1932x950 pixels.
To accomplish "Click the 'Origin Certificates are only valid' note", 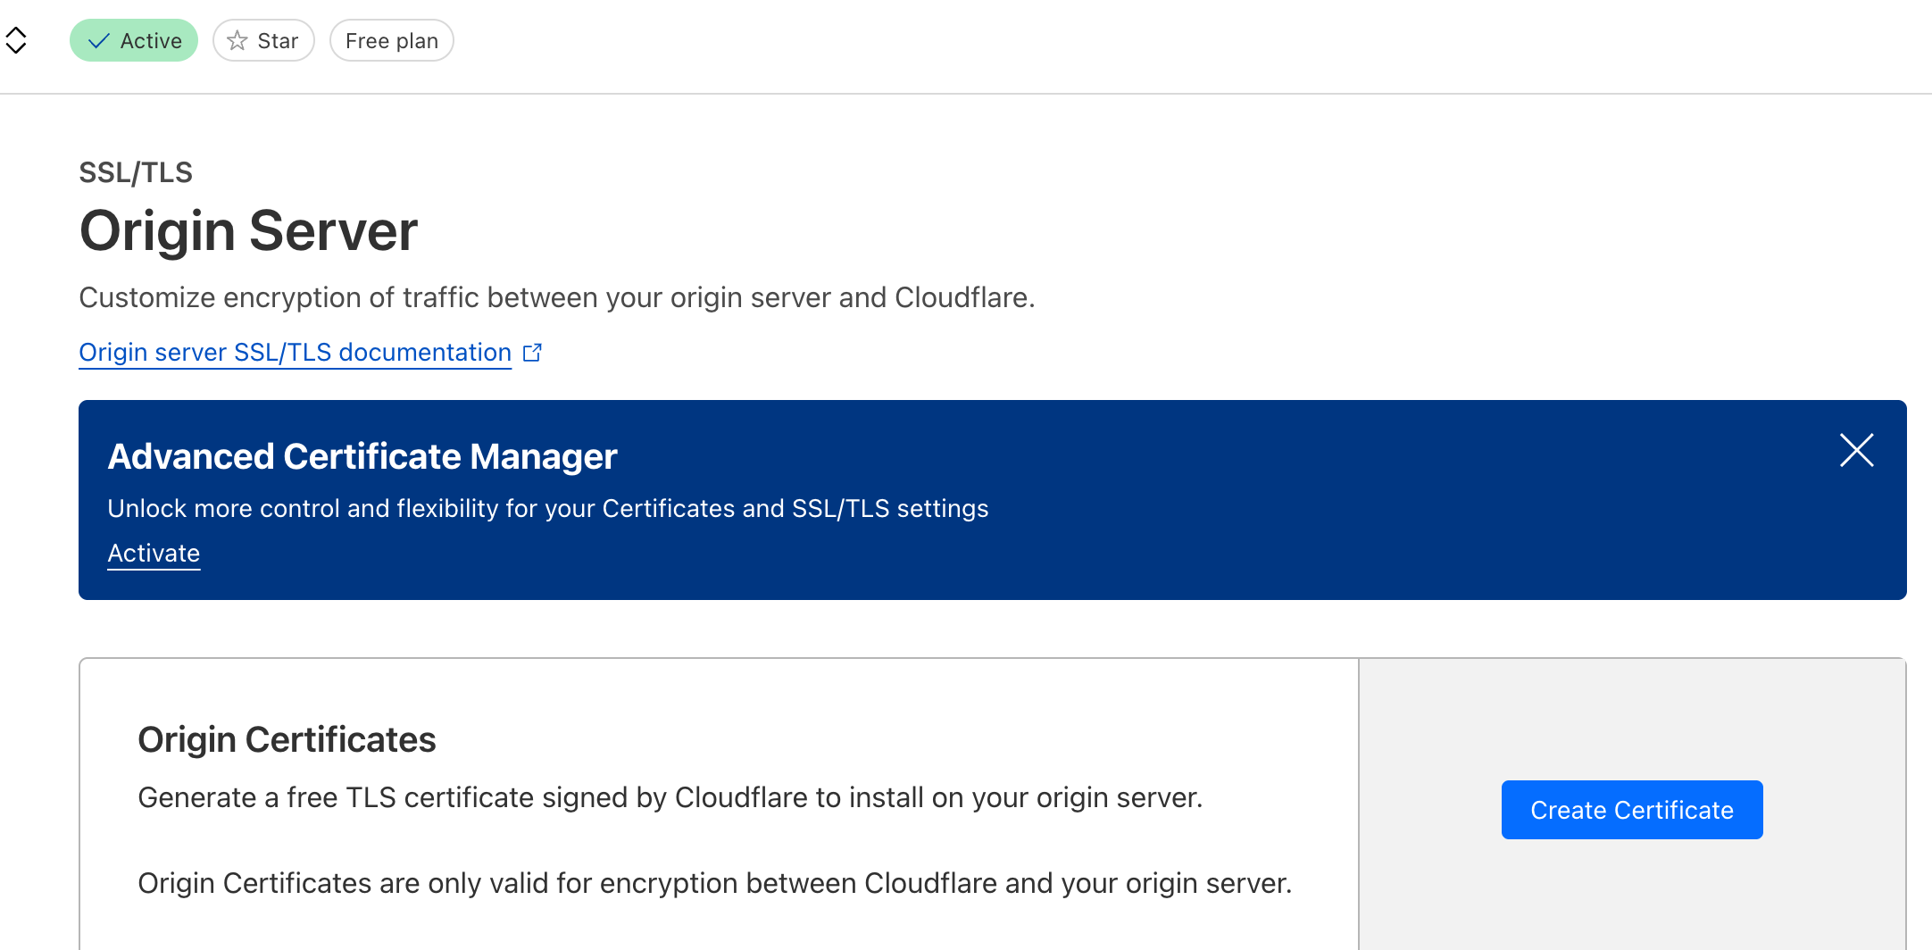I will point(714,883).
